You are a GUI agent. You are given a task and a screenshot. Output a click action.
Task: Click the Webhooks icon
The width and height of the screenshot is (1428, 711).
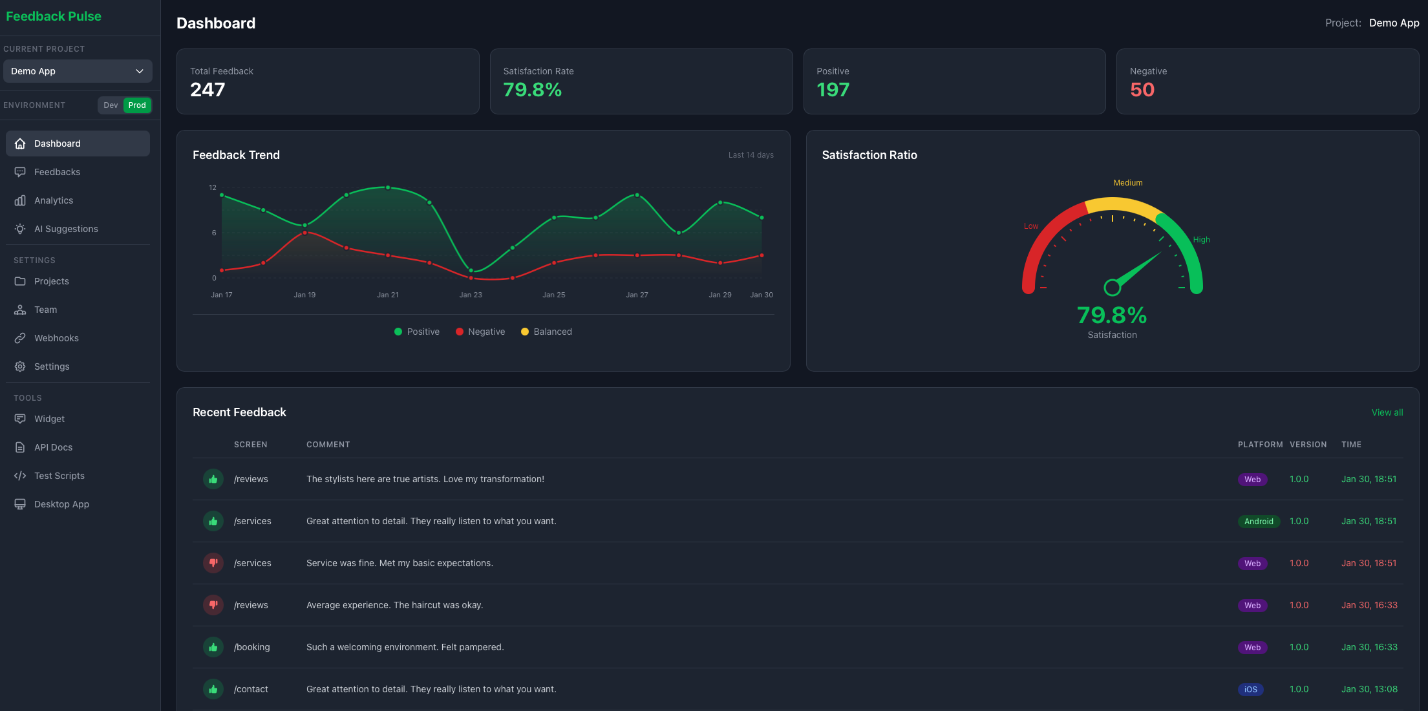point(20,338)
